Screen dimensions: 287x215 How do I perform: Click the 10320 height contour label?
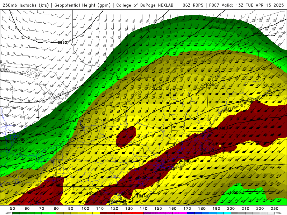(222, 128)
